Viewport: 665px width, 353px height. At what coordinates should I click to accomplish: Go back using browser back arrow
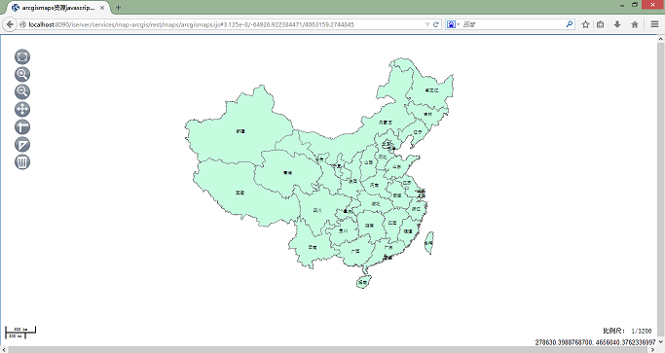10,24
